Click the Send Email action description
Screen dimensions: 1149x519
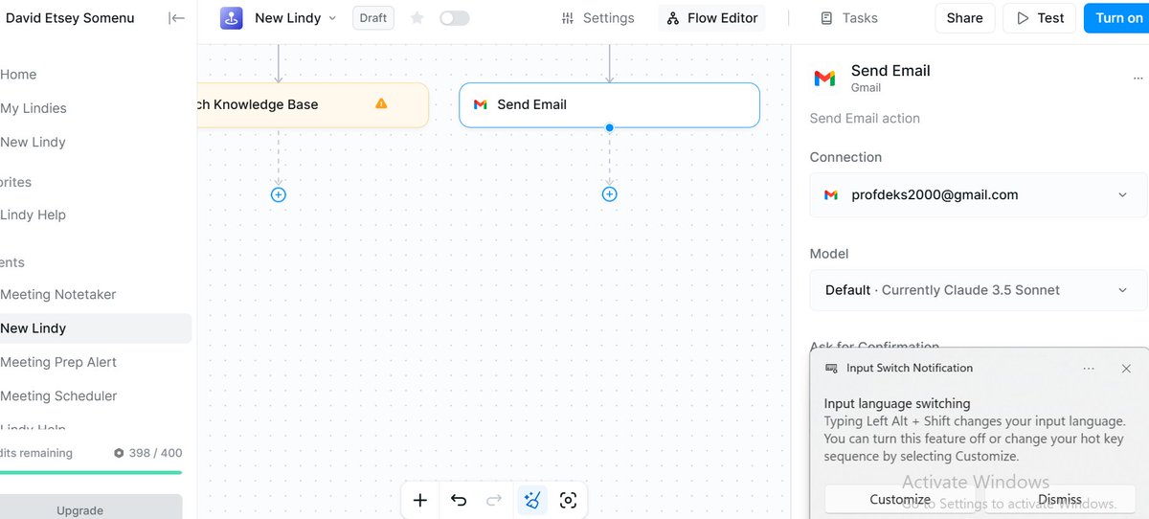(x=865, y=118)
